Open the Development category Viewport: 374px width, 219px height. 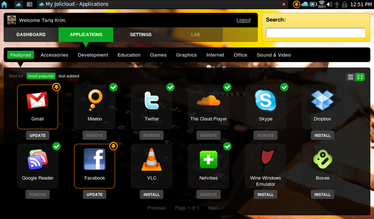(x=93, y=55)
